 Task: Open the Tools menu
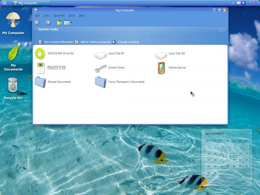point(71,15)
